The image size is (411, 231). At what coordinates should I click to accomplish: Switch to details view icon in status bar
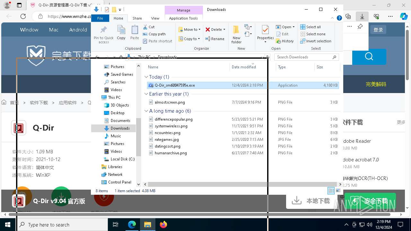tap(331, 191)
